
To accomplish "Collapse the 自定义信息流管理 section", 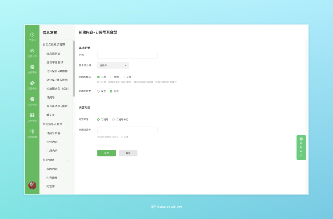I will 68,45.
